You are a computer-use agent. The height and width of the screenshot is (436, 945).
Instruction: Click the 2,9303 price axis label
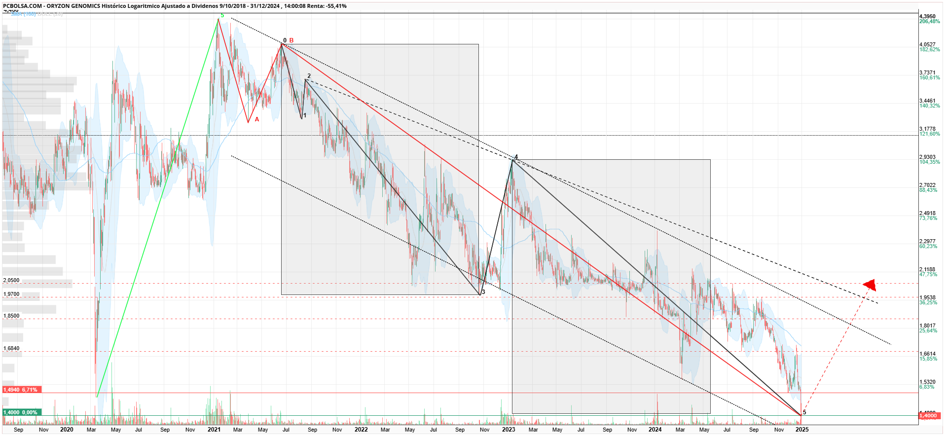coord(927,157)
